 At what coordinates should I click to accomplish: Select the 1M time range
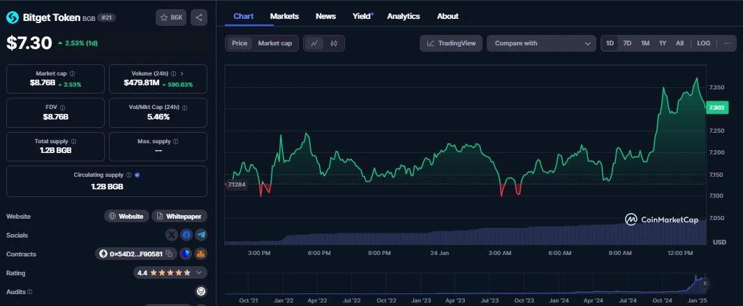coord(645,43)
